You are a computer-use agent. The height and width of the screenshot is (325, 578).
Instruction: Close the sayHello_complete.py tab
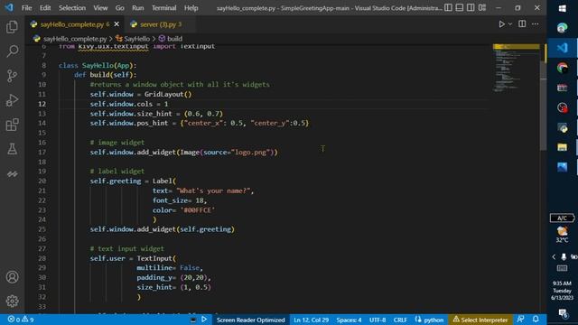point(117,24)
